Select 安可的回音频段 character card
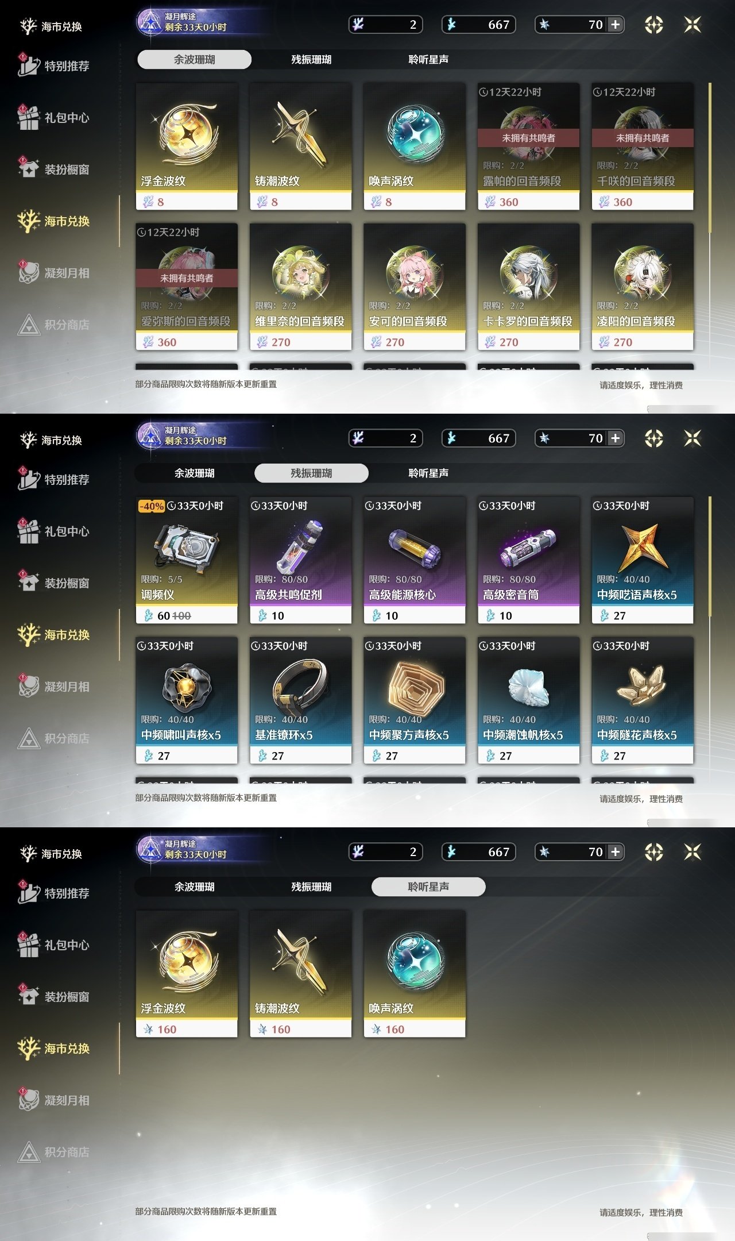The width and height of the screenshot is (735, 1241). click(415, 287)
